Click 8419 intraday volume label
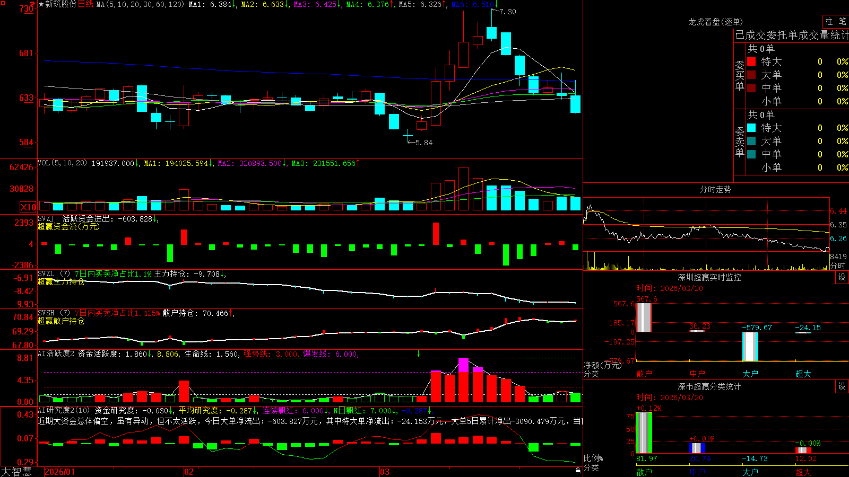Image resolution: width=849 pixels, height=477 pixels. (838, 257)
